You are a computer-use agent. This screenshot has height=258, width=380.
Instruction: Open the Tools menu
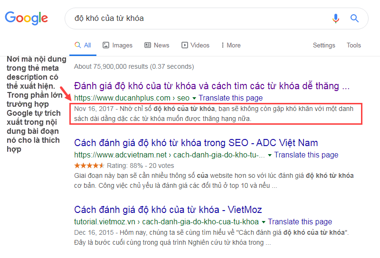353,45
